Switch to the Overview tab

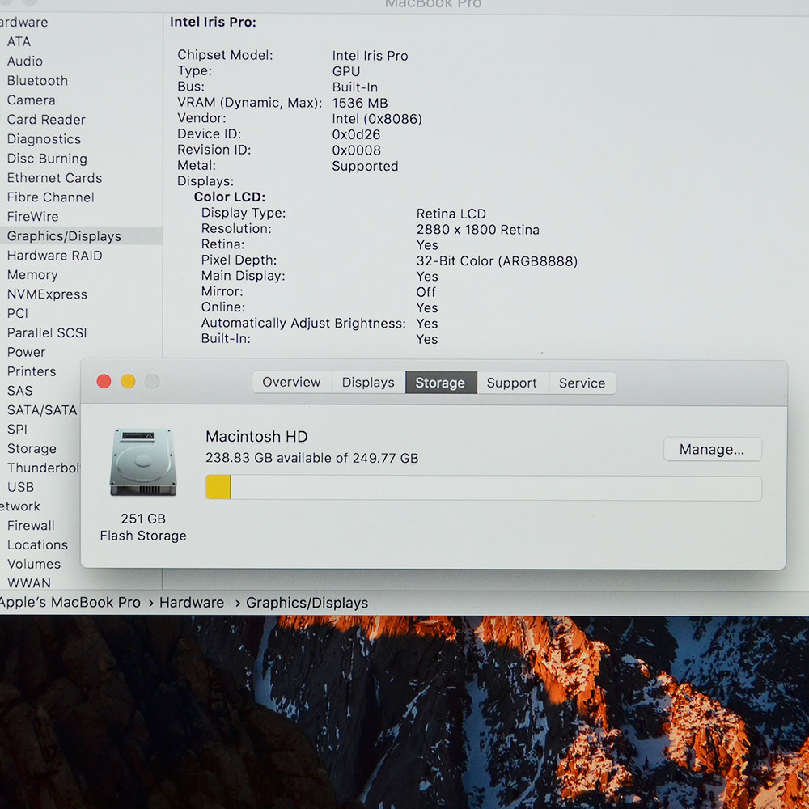(x=291, y=383)
